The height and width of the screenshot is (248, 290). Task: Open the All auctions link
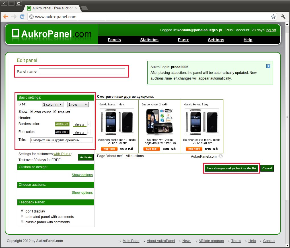[135, 156]
